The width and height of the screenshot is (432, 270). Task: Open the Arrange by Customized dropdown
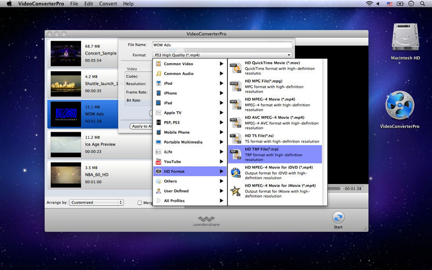click(97, 202)
